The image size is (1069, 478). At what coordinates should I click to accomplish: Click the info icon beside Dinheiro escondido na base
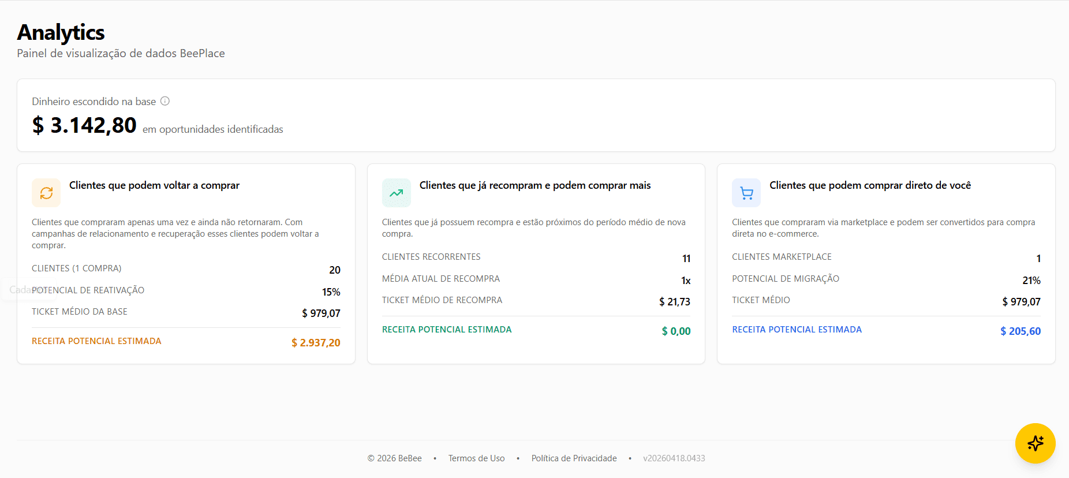165,101
